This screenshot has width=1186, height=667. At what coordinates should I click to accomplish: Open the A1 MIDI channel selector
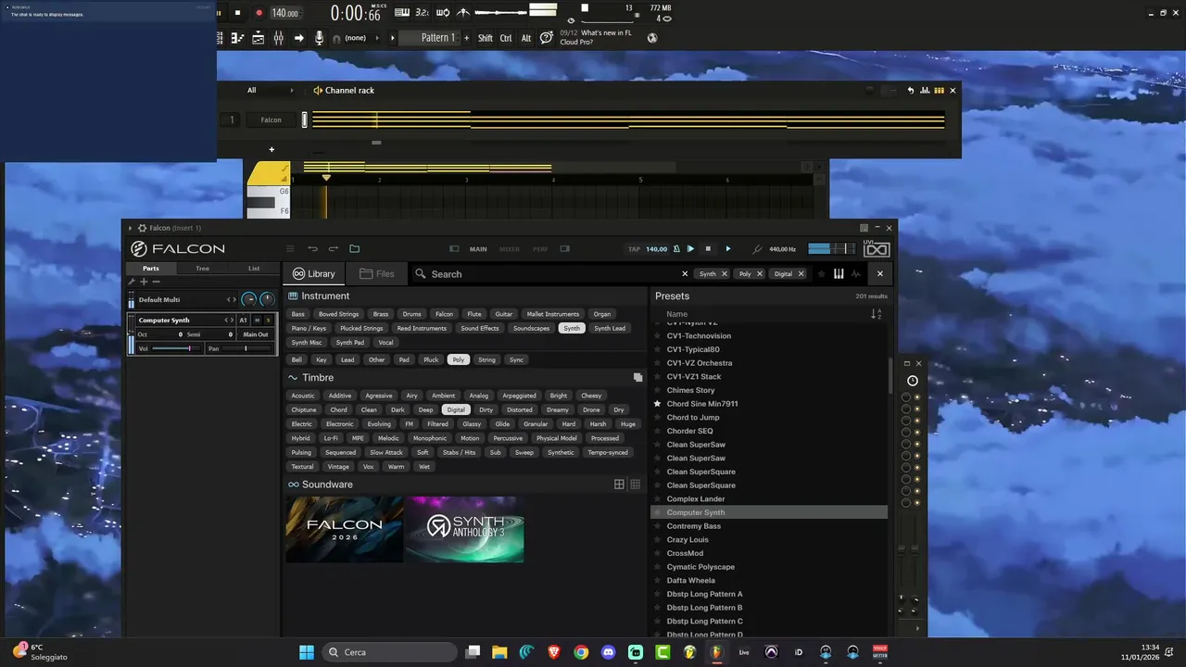244,321
